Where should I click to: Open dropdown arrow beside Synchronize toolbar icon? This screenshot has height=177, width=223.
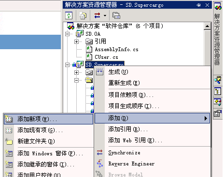105,15
